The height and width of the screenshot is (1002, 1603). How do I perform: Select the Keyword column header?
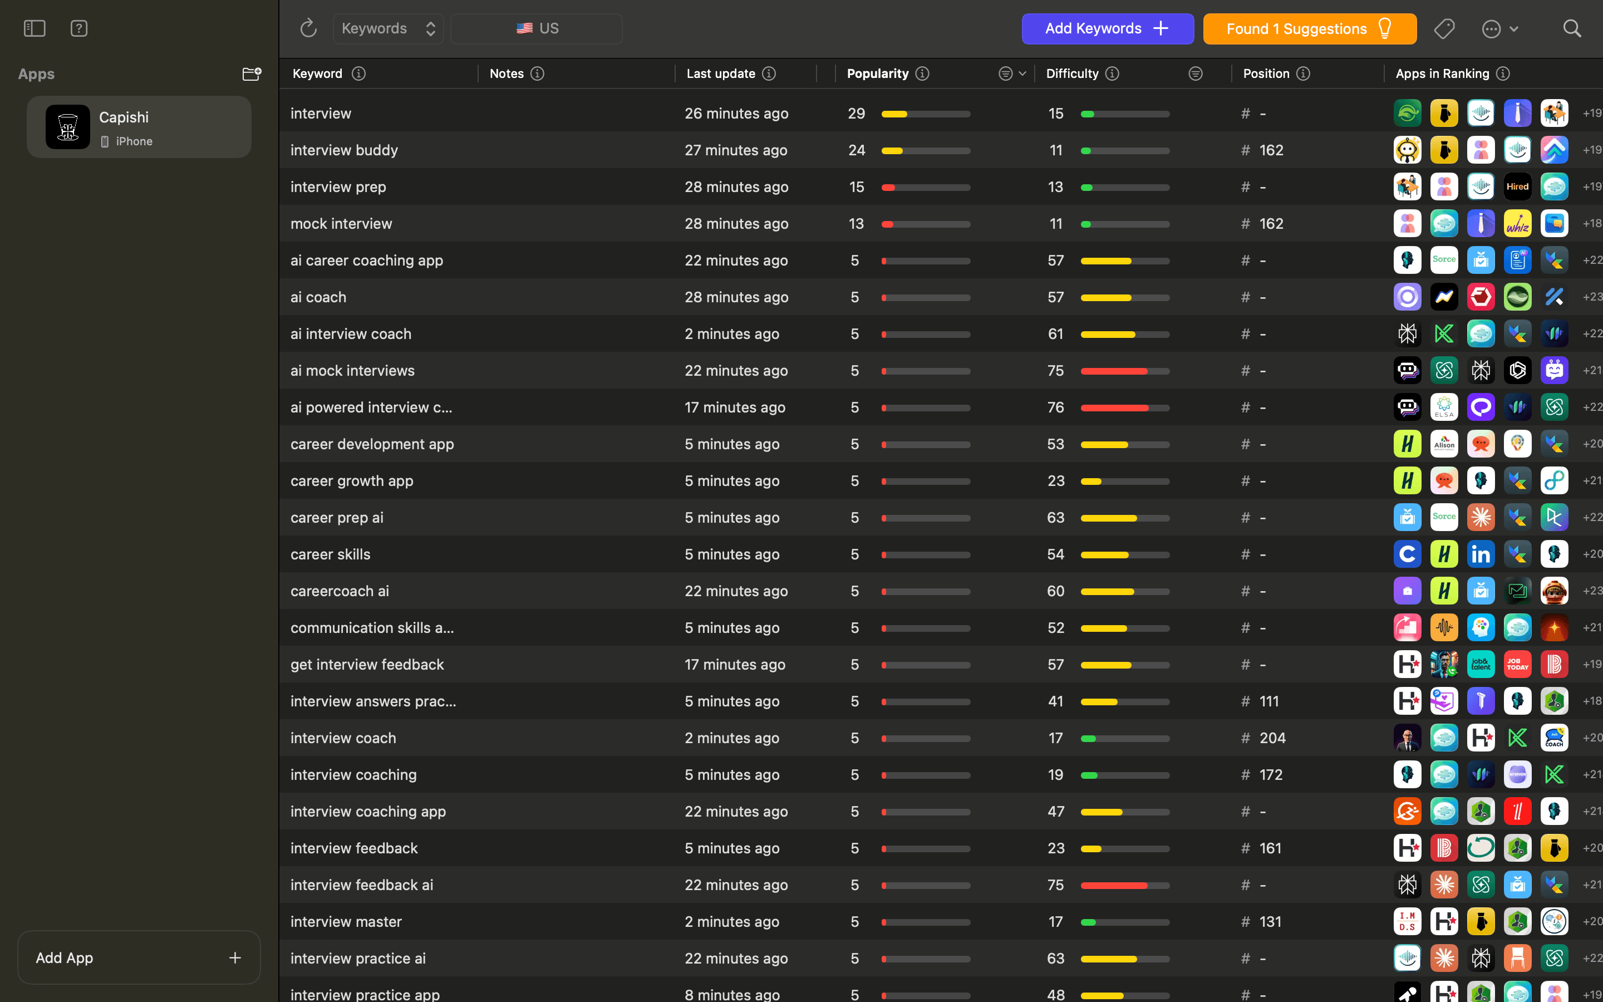point(316,73)
